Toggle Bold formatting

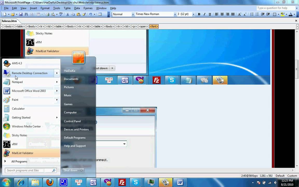point(199,14)
